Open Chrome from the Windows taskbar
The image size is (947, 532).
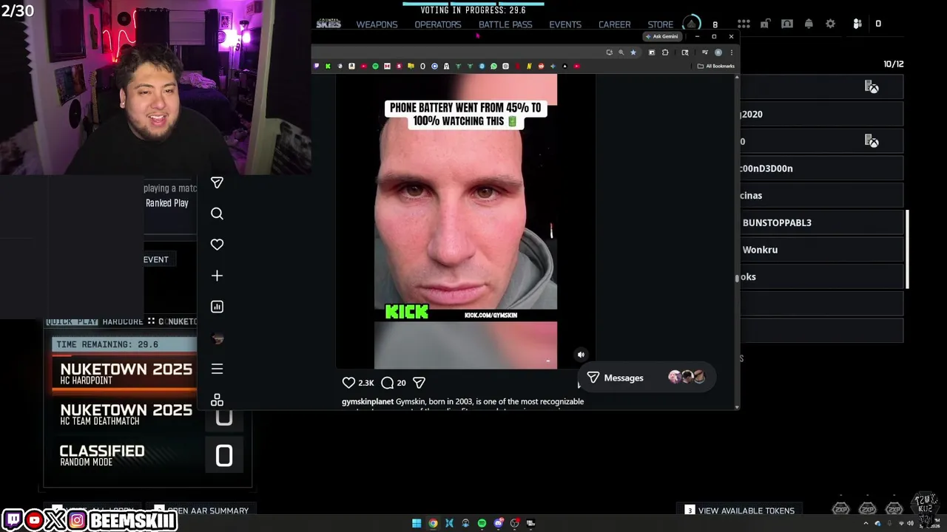433,523
